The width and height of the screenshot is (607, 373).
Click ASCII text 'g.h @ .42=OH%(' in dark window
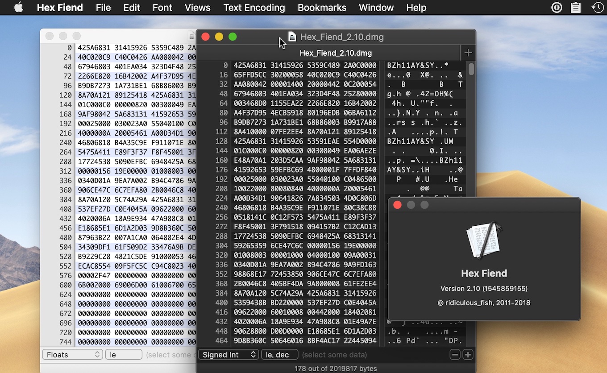(420, 94)
